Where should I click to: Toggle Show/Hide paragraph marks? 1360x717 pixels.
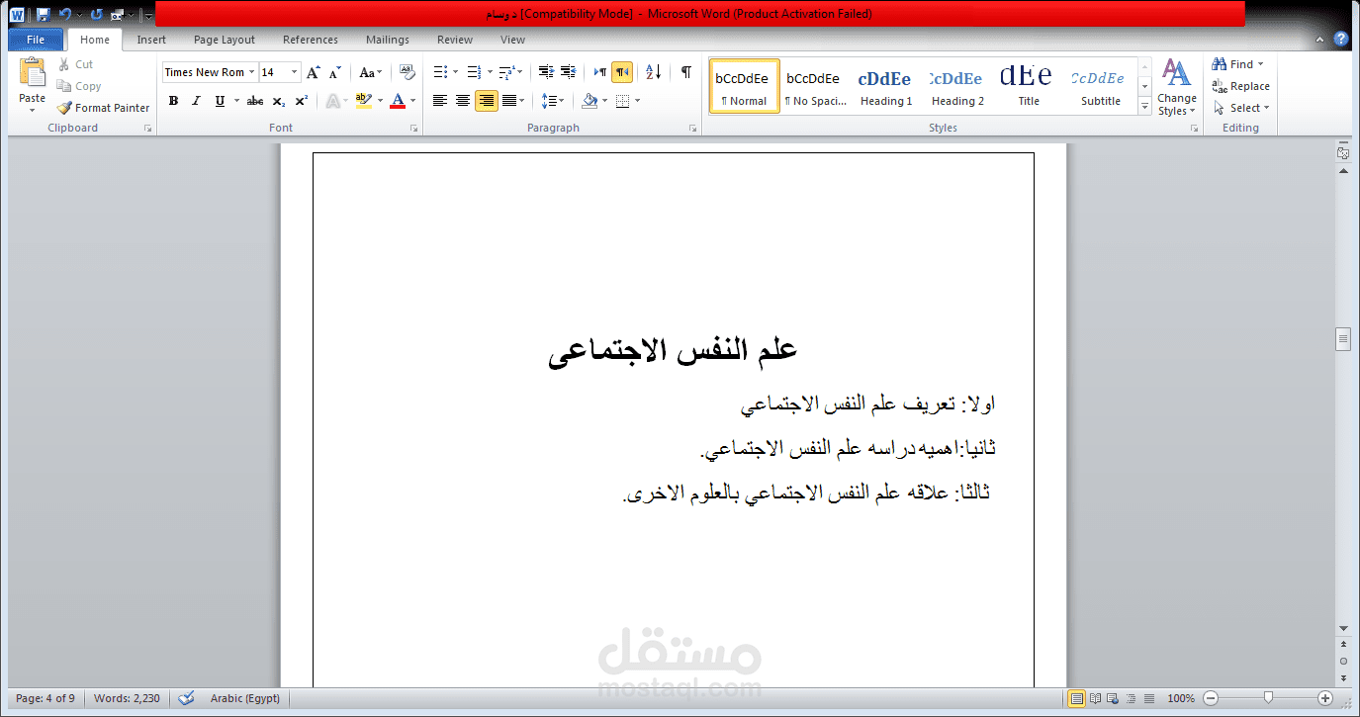click(685, 72)
